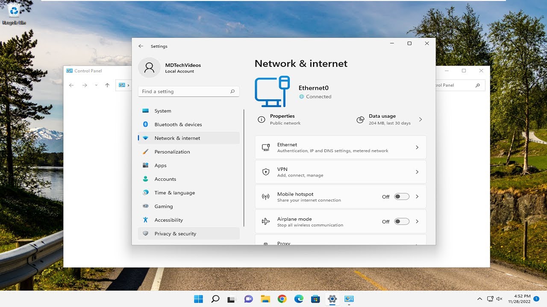547x307 pixels.
Task: Show hidden icons in system tray
Action: click(x=479, y=299)
